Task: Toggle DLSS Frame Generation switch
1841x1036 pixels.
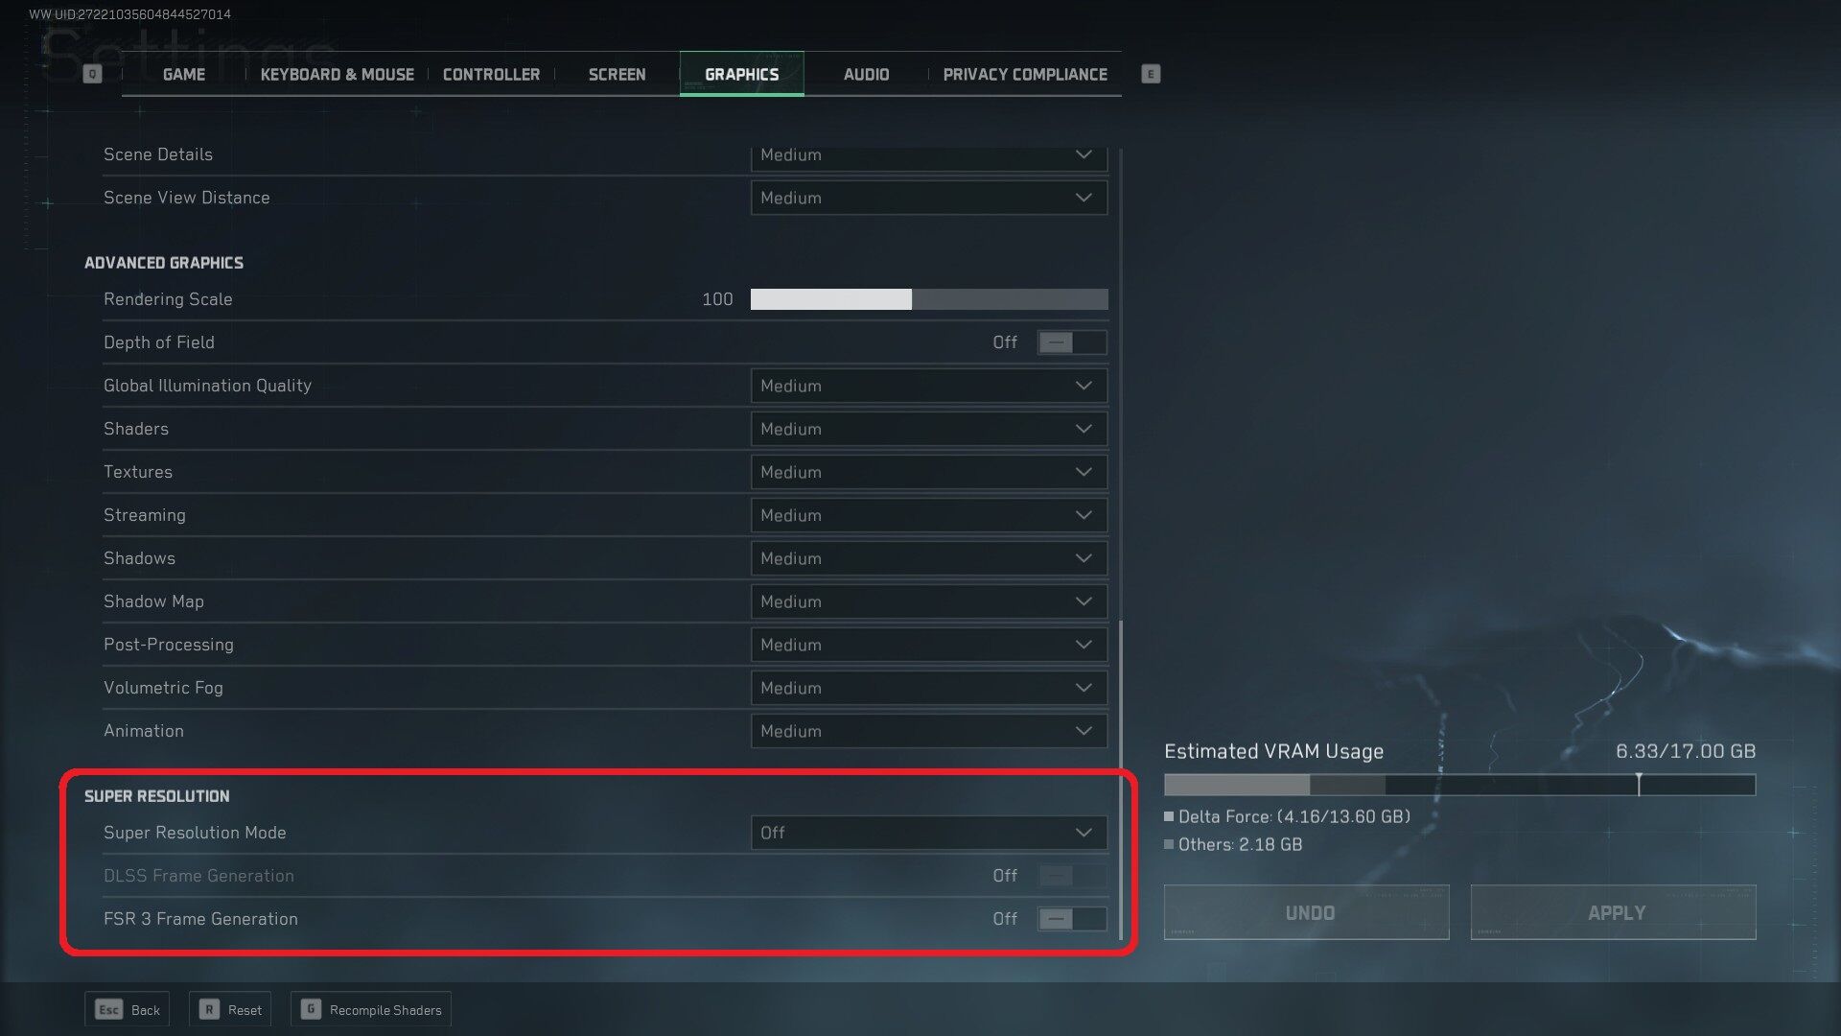Action: pos(1072,876)
